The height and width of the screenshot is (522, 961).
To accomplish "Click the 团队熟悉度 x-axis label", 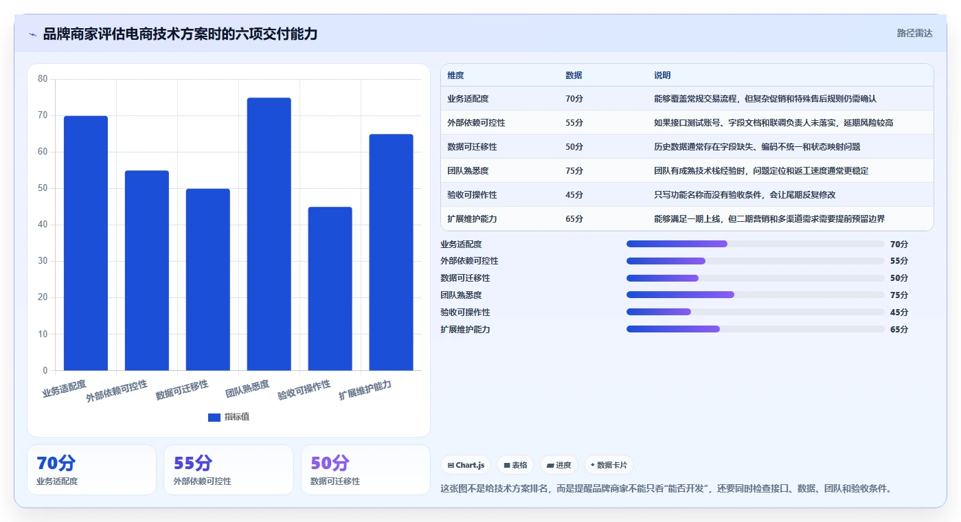I will pyautogui.click(x=247, y=389).
